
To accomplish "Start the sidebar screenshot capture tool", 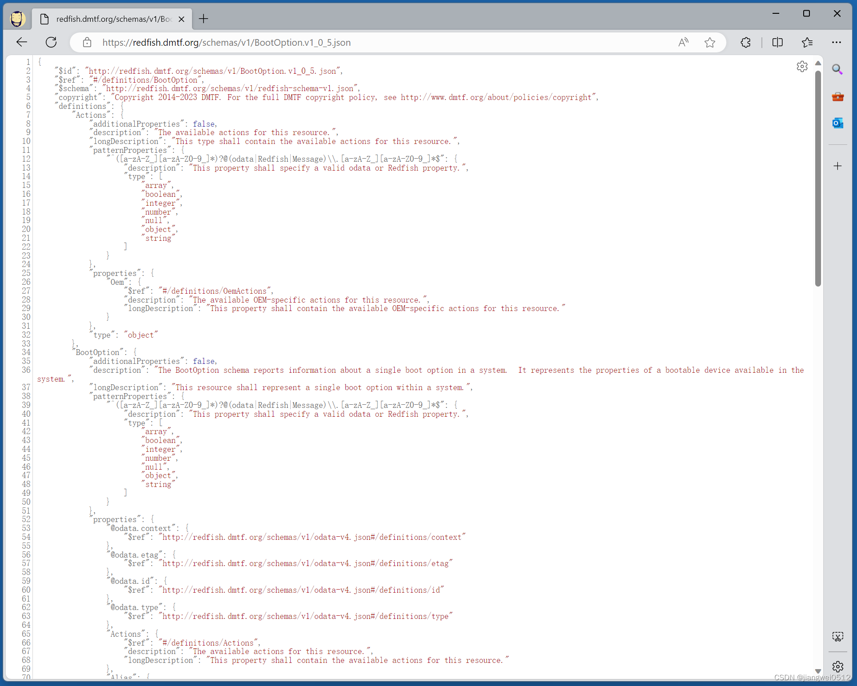I will [x=837, y=637].
